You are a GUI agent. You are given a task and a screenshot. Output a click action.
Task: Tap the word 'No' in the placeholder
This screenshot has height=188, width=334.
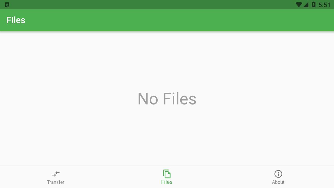click(x=148, y=99)
